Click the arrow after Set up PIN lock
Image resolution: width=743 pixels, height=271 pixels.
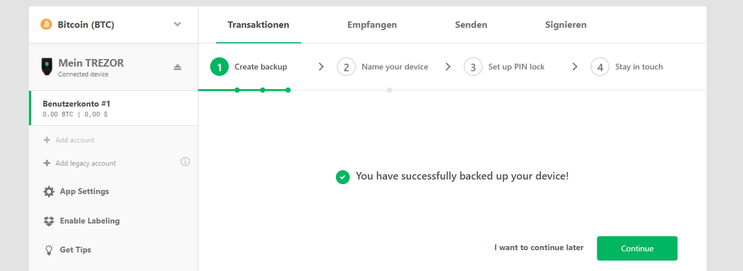coord(575,67)
